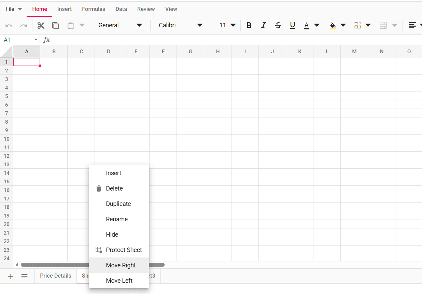This screenshot has width=422, height=294.
Task: Click the horizontal text align icon
Action: (x=412, y=25)
